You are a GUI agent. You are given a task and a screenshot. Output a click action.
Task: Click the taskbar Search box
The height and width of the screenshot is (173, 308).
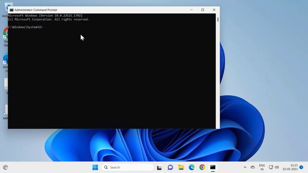(128, 167)
